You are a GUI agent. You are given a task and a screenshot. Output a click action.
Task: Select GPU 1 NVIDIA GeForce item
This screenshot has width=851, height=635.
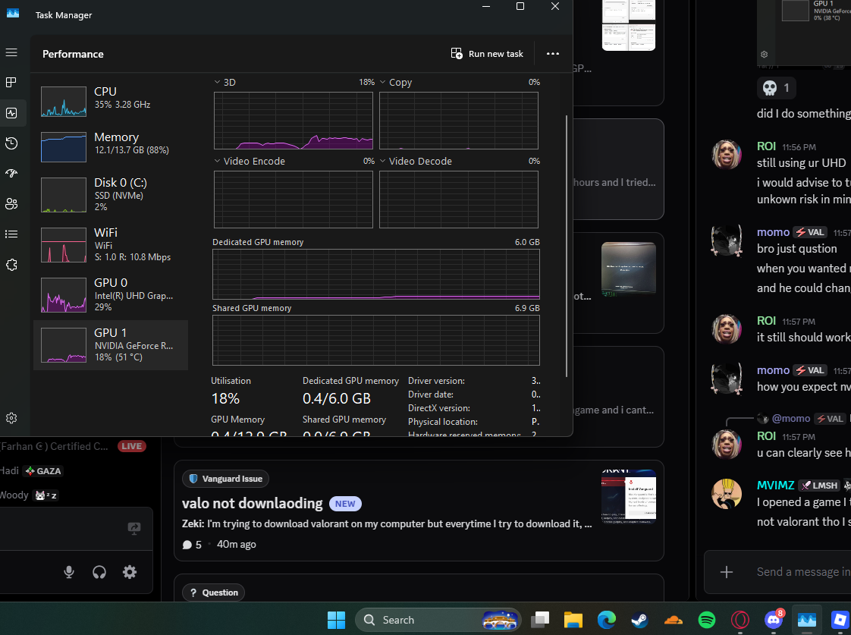[x=111, y=345]
